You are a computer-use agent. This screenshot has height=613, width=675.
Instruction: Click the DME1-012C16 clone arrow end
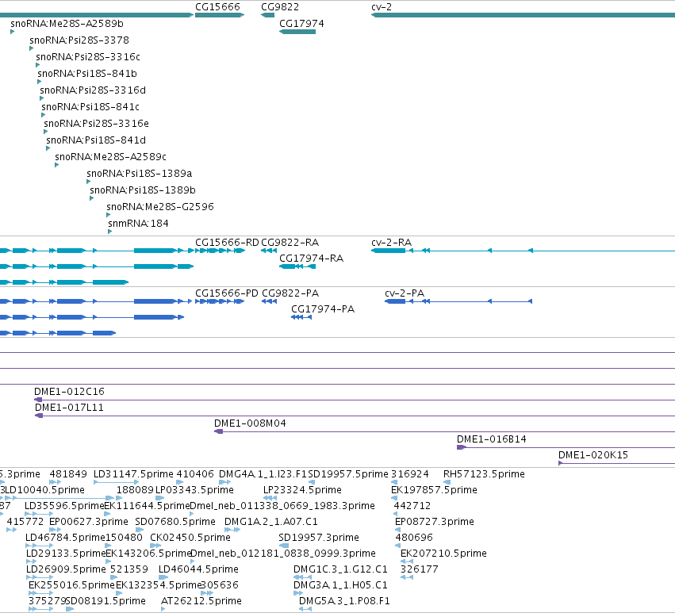(38, 400)
